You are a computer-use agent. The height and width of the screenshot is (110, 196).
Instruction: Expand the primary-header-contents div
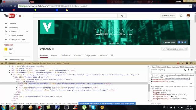click(x=17, y=88)
